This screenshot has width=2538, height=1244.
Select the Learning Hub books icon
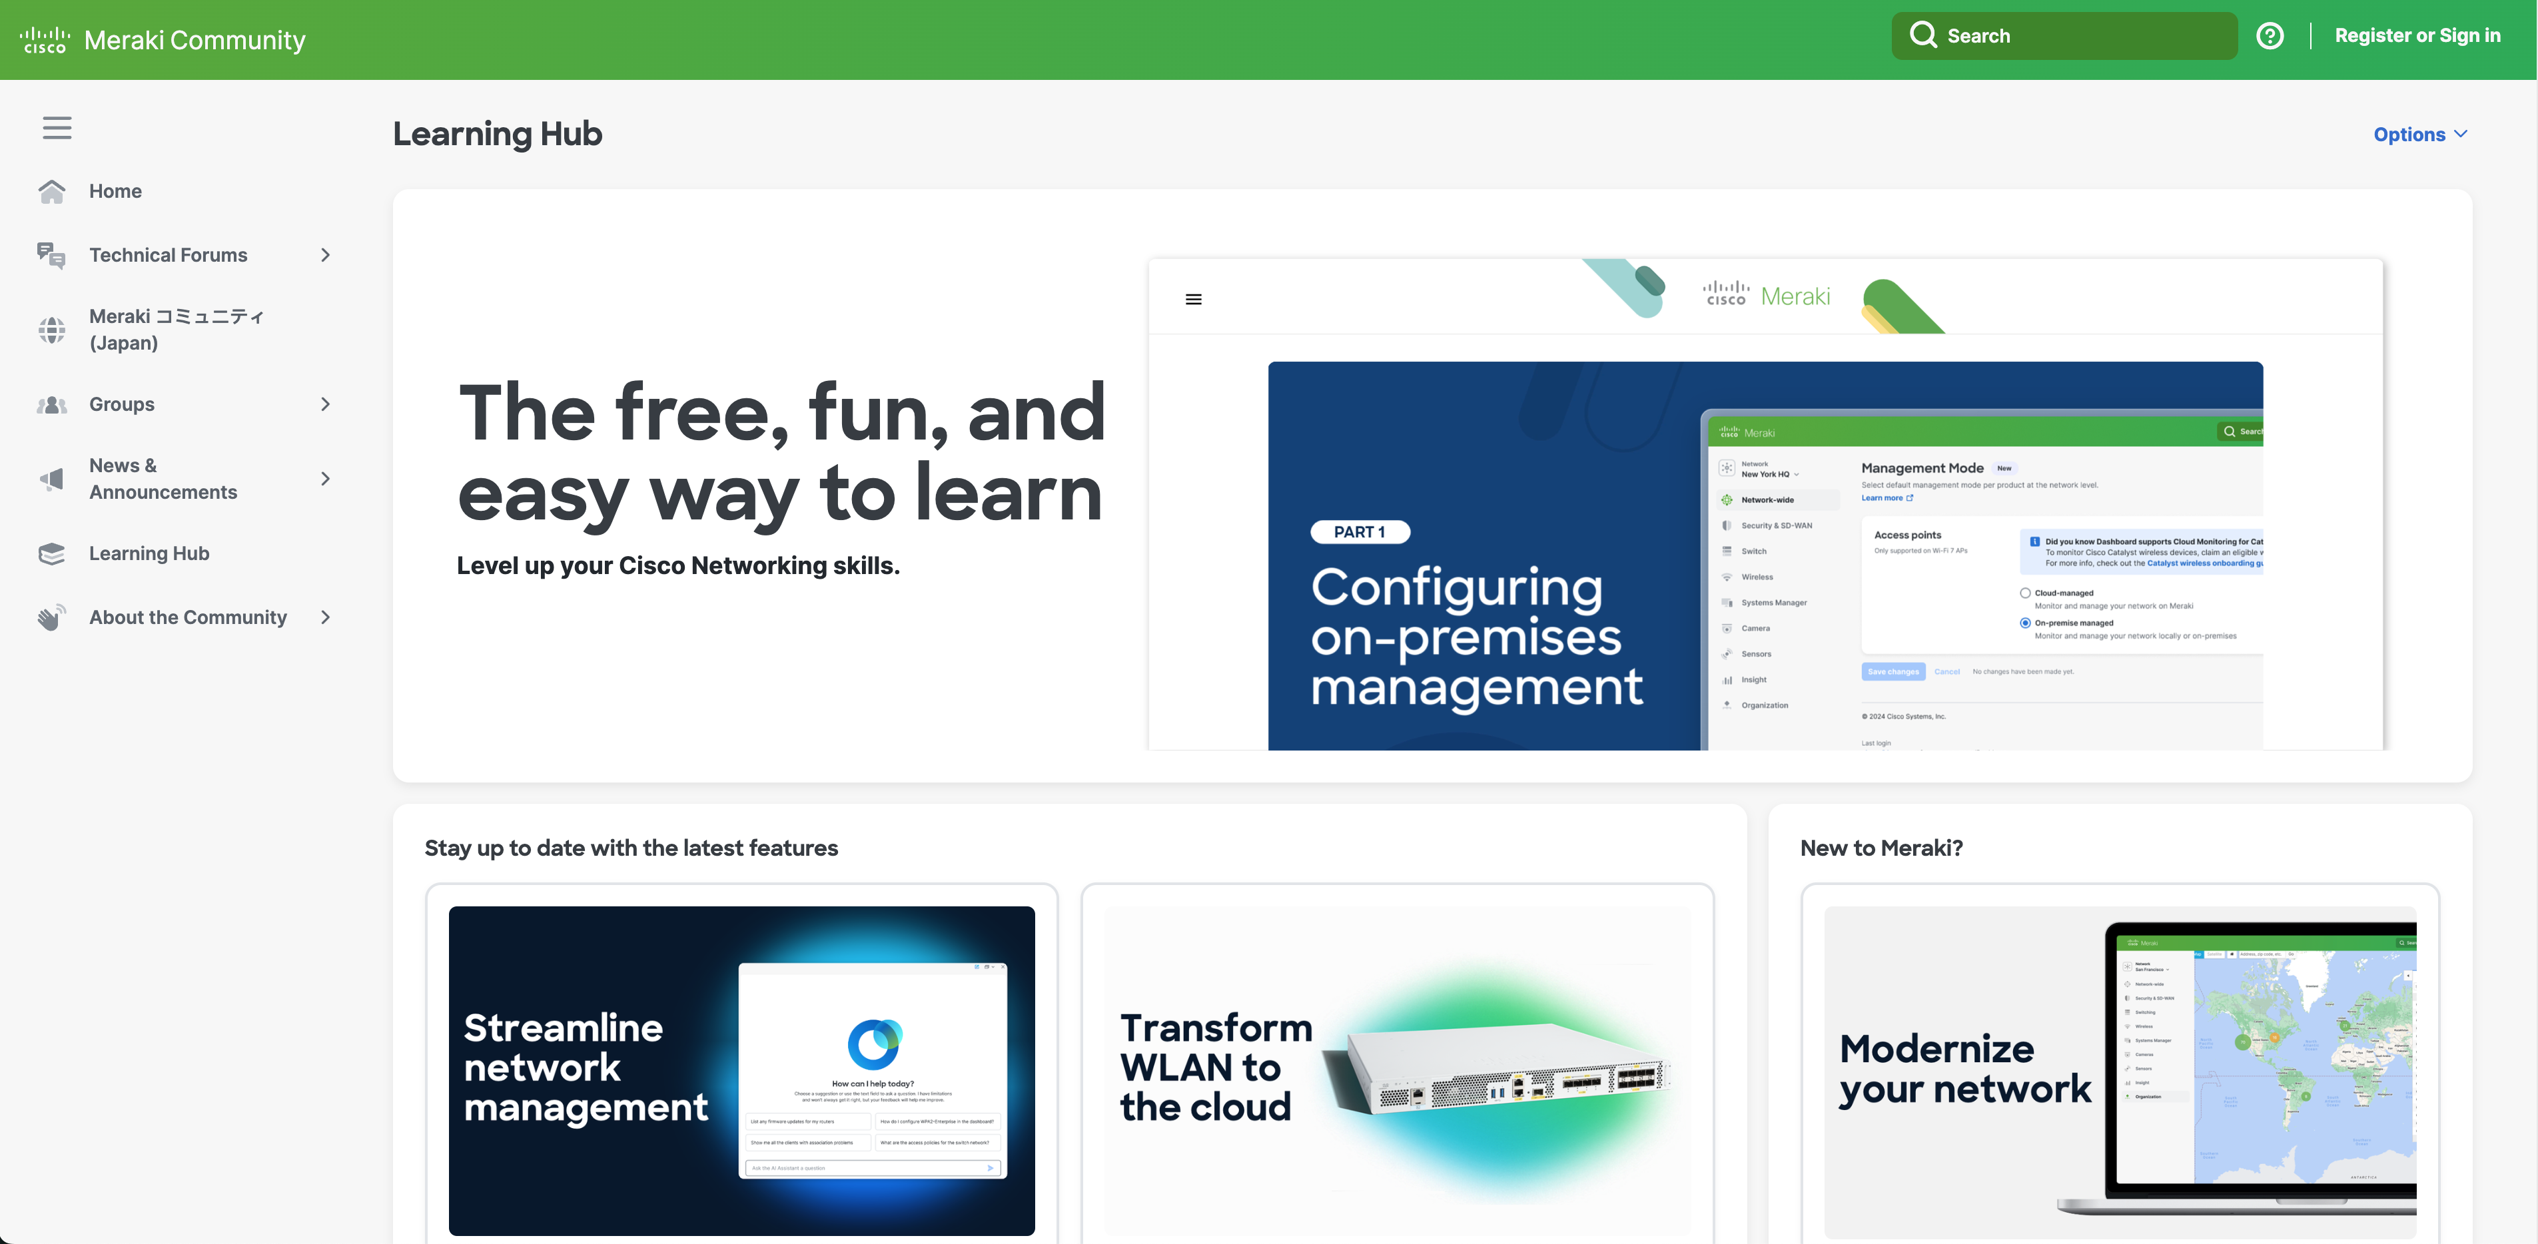coord(51,553)
